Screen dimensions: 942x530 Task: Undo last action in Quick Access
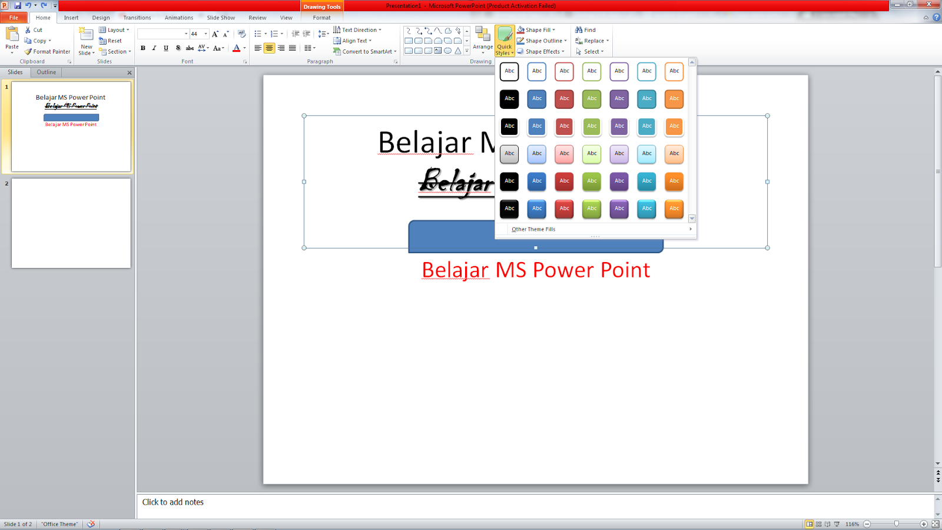pos(28,5)
